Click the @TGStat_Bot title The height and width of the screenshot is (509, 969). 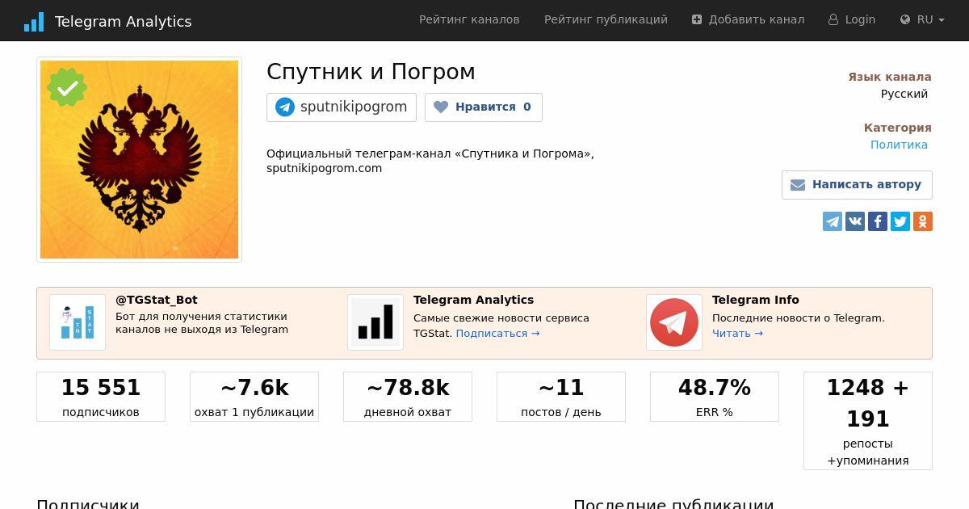pyautogui.click(x=157, y=300)
